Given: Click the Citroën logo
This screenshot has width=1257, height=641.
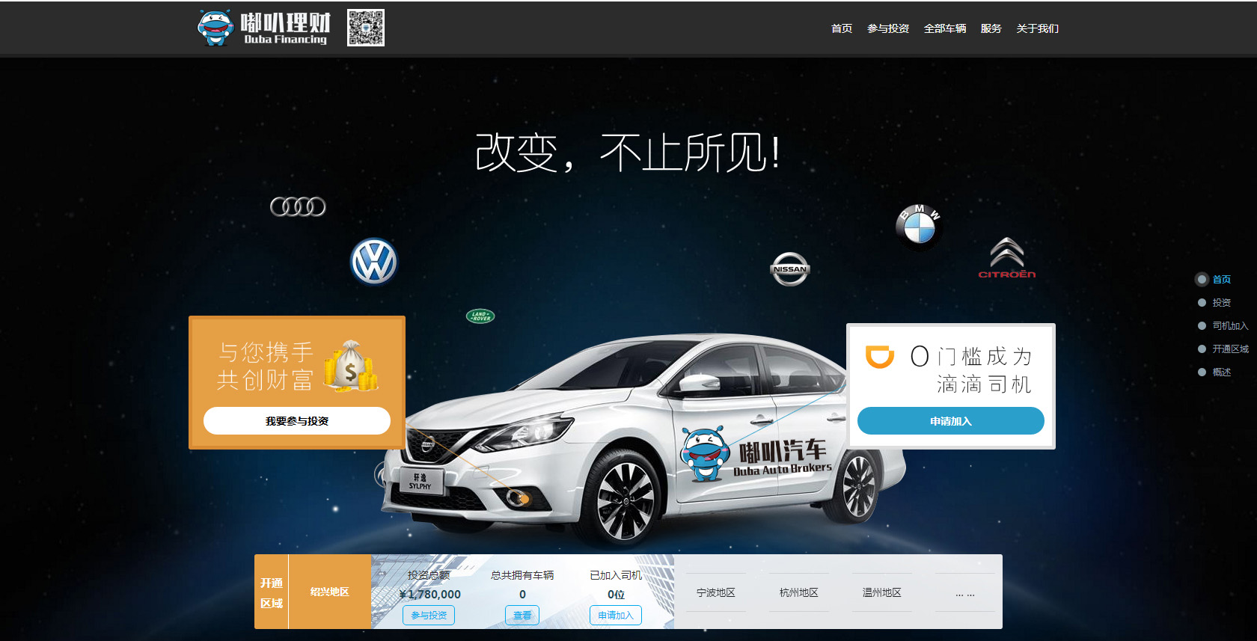Looking at the screenshot, I should (1007, 258).
